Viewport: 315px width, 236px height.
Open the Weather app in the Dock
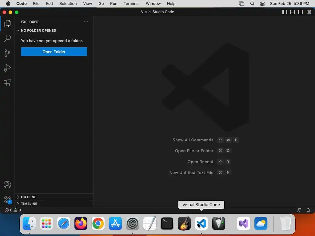click(x=261, y=223)
